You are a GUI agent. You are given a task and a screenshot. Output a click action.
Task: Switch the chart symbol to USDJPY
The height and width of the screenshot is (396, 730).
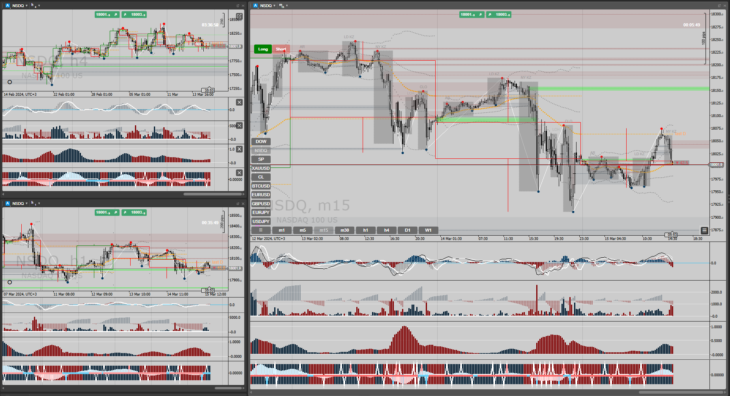(x=261, y=221)
